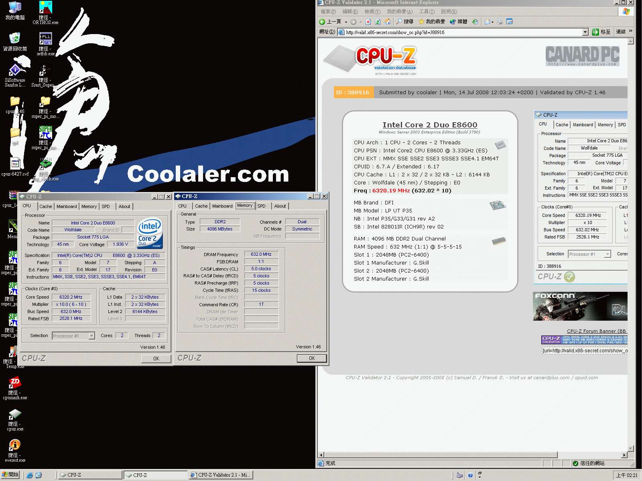
Task: Click the vertical scrollbar down arrow in IE
Action: click(x=631, y=449)
